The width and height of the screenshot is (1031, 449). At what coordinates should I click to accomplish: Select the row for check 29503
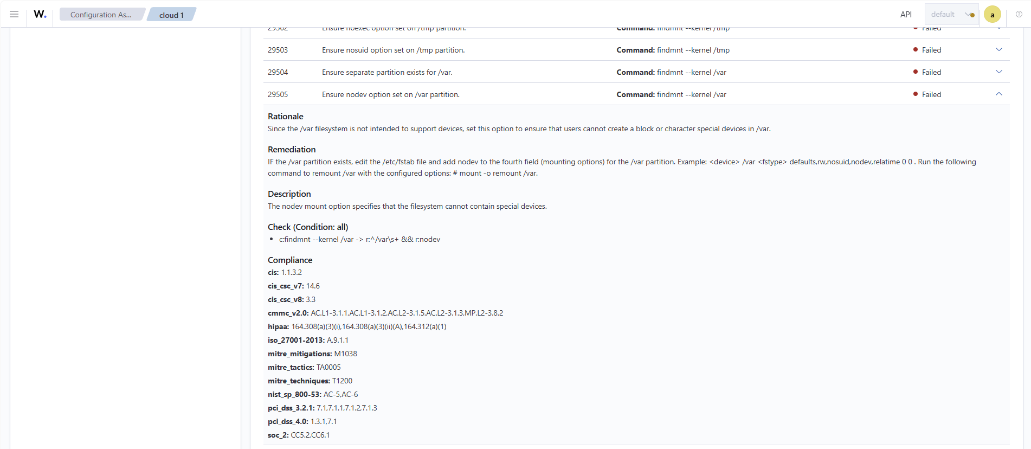(x=636, y=50)
